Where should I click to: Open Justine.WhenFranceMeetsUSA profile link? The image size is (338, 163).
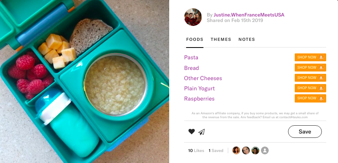click(249, 15)
